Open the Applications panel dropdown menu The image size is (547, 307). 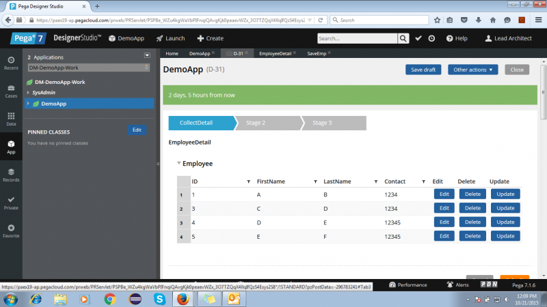click(x=147, y=55)
